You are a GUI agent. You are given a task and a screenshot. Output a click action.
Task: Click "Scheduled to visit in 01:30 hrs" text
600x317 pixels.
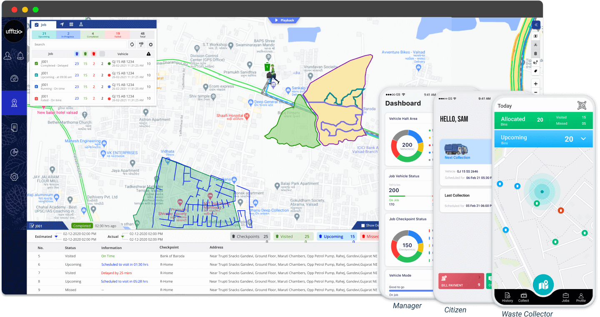(x=125, y=264)
